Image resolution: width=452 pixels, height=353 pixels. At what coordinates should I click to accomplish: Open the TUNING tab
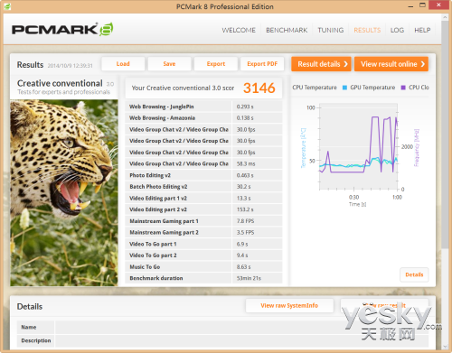[331, 30]
